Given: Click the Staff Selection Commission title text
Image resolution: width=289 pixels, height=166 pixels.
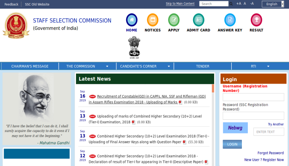Looking at the screenshot, I should [72, 21].
